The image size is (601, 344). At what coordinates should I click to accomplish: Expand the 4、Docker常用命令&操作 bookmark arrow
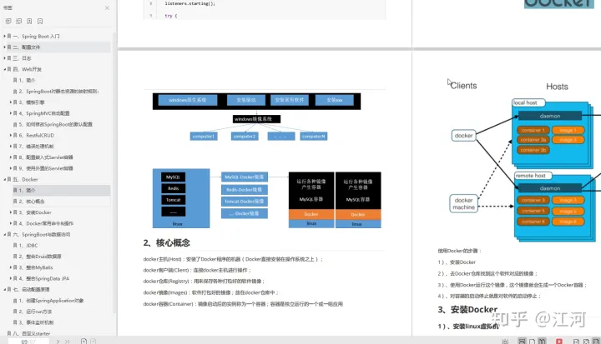11,223
